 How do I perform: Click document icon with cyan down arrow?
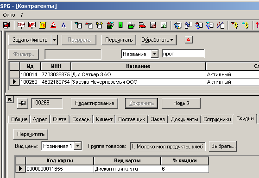(x=78, y=25)
